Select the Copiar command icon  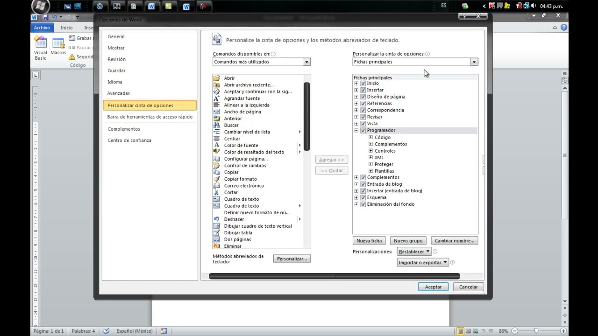point(216,172)
